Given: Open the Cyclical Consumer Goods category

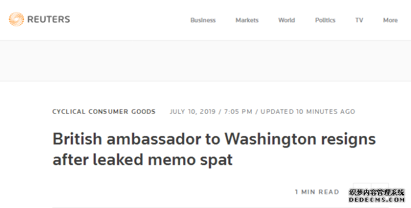Looking at the screenshot, I should pos(104,111).
